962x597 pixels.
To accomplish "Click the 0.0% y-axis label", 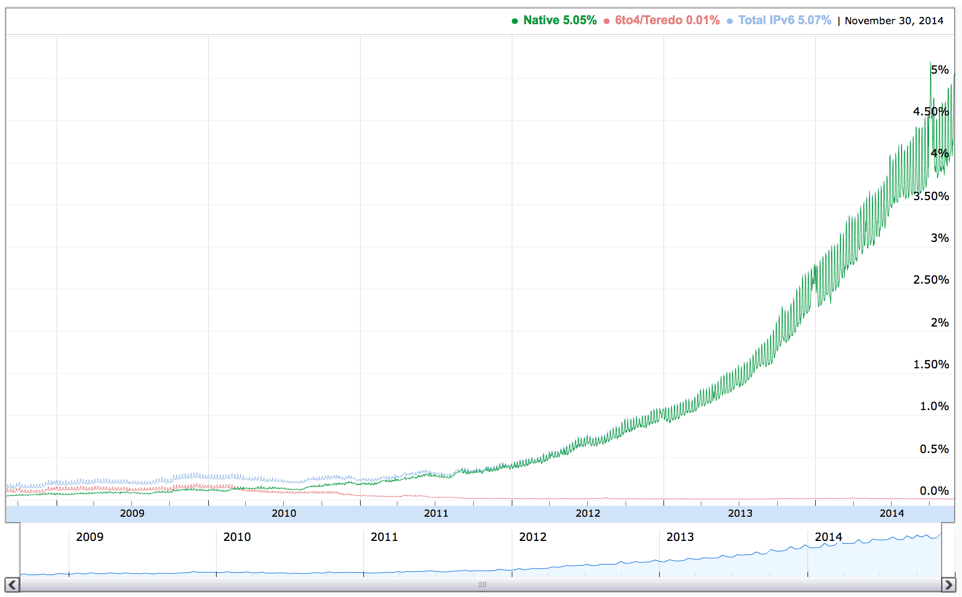I will coord(934,491).
